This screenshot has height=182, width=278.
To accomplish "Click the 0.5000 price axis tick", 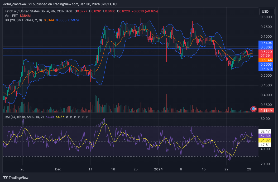I will pos(266,75).
